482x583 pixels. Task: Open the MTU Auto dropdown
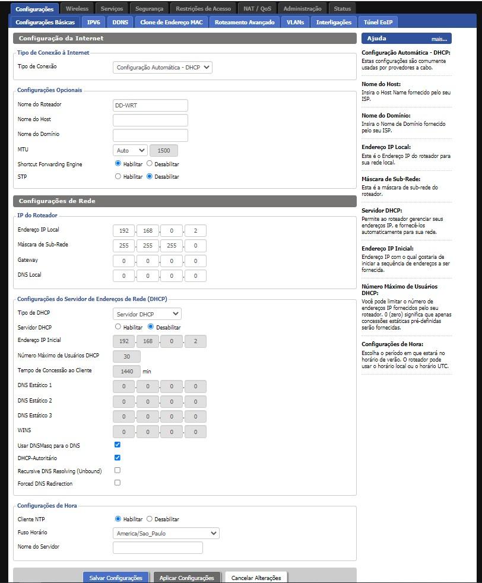coord(130,150)
